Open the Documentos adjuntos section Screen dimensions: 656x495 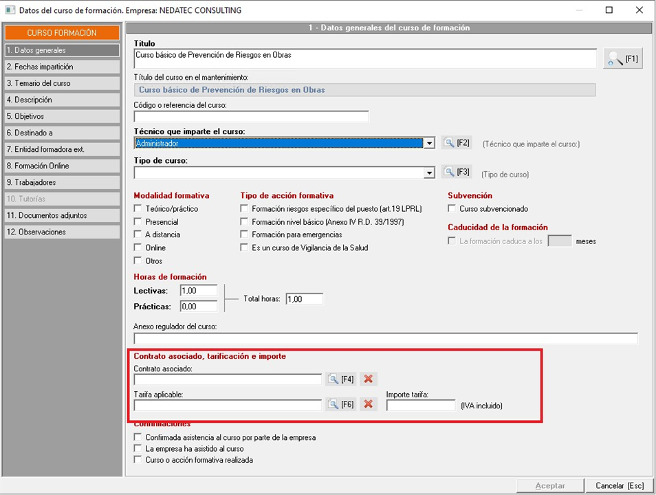point(62,215)
